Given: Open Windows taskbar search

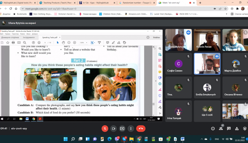Looking at the screenshot, I should coord(73,139).
